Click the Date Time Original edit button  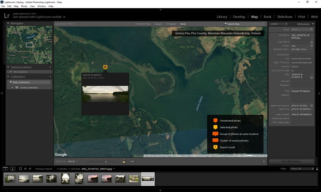tap(311, 106)
